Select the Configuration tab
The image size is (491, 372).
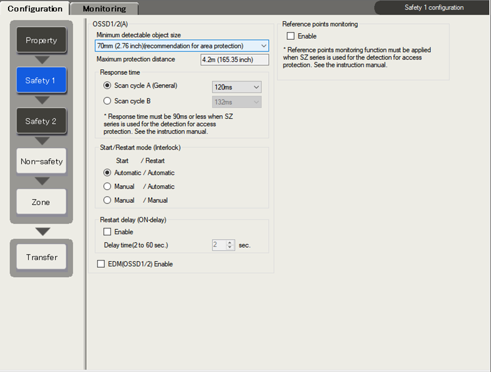(35, 9)
